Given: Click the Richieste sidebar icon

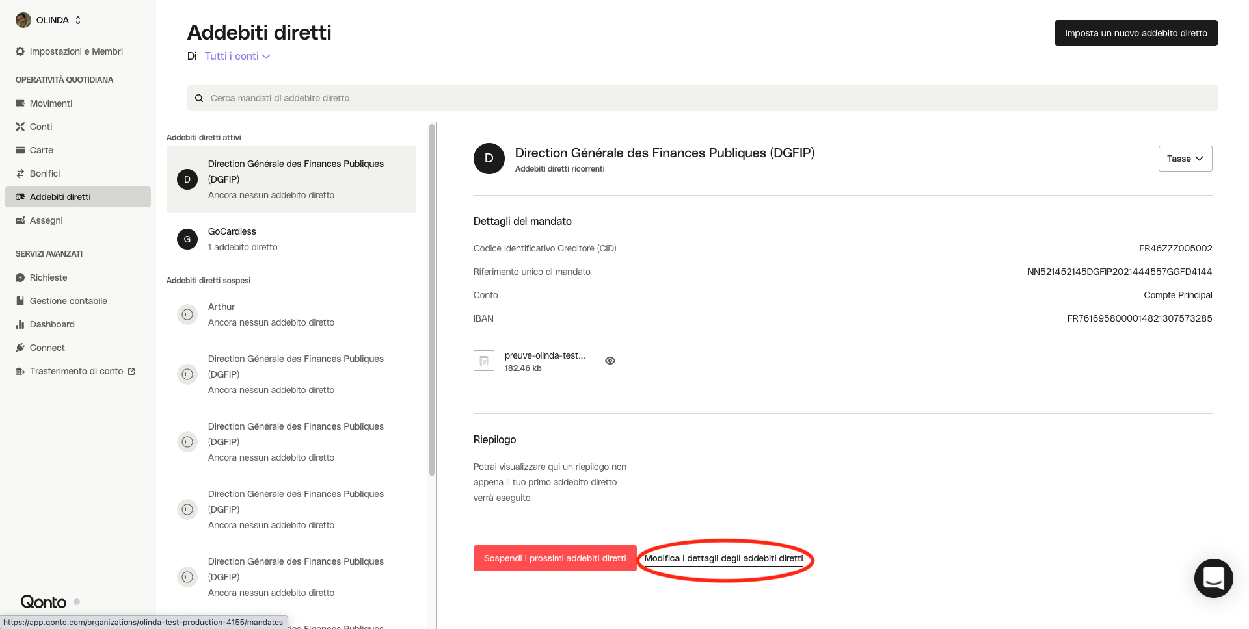Looking at the screenshot, I should coord(20,277).
